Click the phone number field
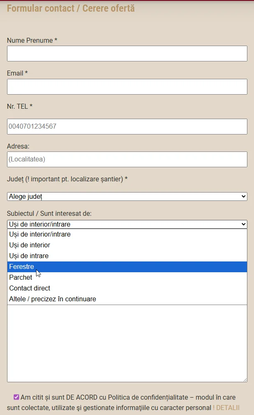This screenshot has width=254, height=415. pyautogui.click(x=127, y=127)
